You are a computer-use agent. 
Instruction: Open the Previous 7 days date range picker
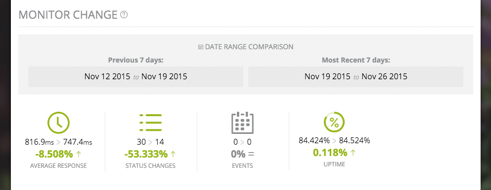(135, 77)
